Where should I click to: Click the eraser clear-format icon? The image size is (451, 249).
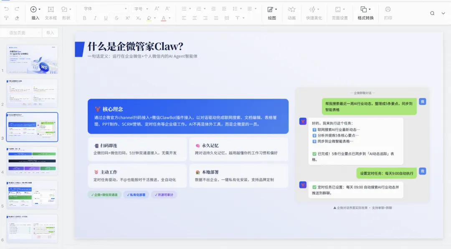tap(17, 18)
